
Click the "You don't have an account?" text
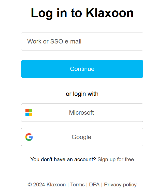pyautogui.click(x=63, y=159)
